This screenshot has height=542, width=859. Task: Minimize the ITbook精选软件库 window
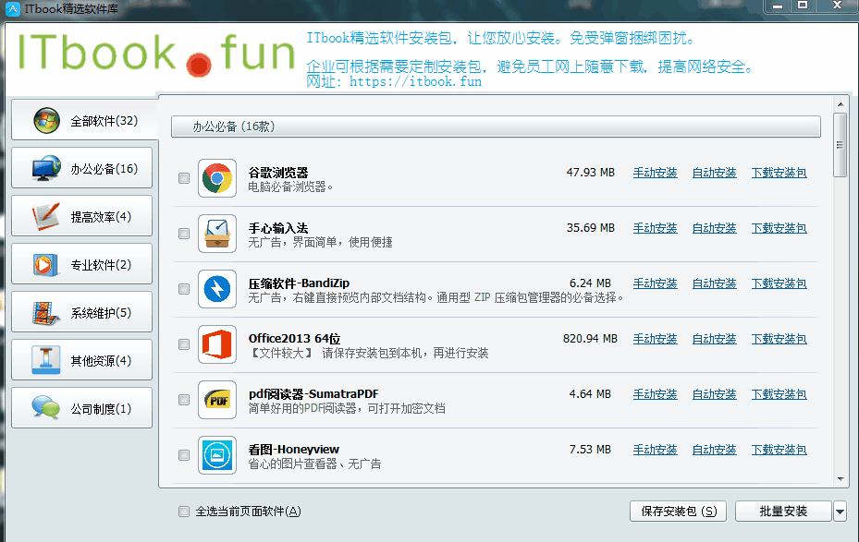click(778, 6)
